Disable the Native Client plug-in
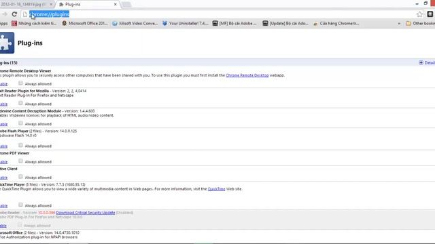The height and width of the screenshot is (244, 435). (x=3, y=178)
